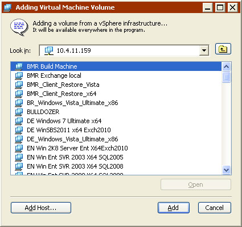242x227 pixels.
Task: Close the dialog with the X button
Action: 233,7
